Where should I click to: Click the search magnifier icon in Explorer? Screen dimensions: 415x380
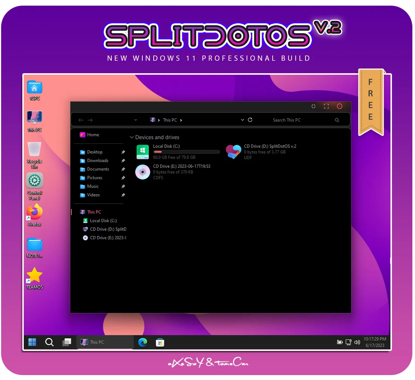tap(337, 120)
